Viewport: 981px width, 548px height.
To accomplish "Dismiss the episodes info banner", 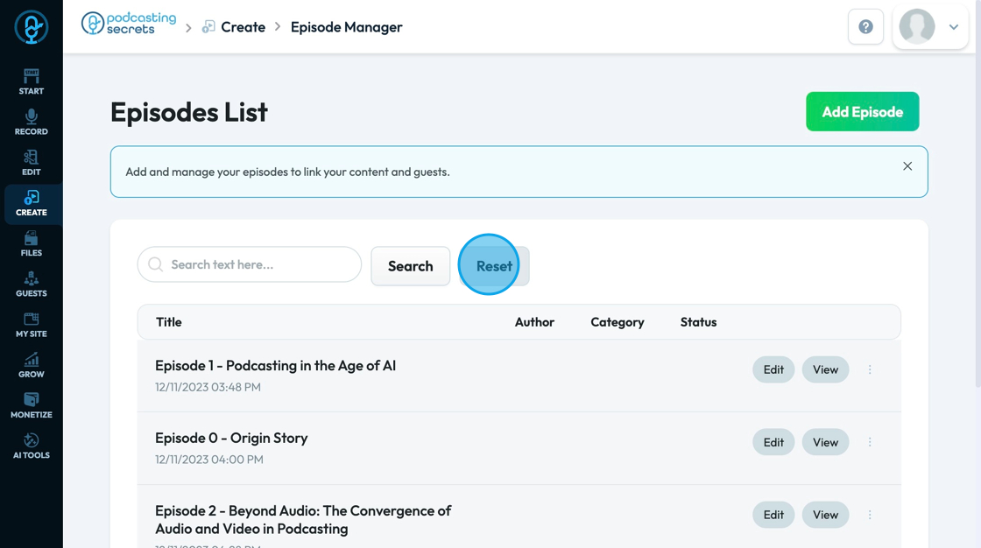I will click(x=907, y=166).
